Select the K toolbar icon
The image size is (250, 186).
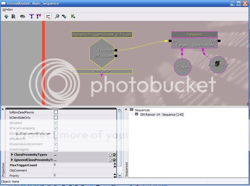tap(73, 16)
